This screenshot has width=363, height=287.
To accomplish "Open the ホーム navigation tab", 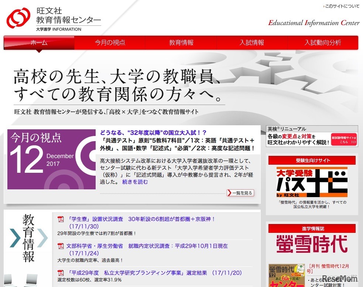I will pos(39,42).
